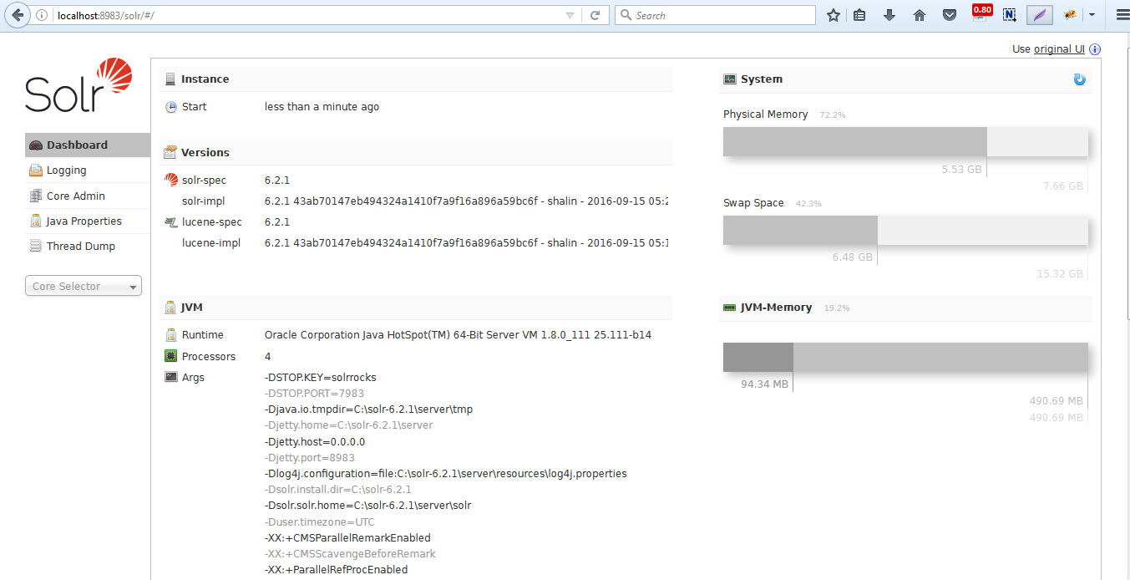Click the Processors chip icon
Viewport: 1130px width, 580px height.
[x=171, y=356]
